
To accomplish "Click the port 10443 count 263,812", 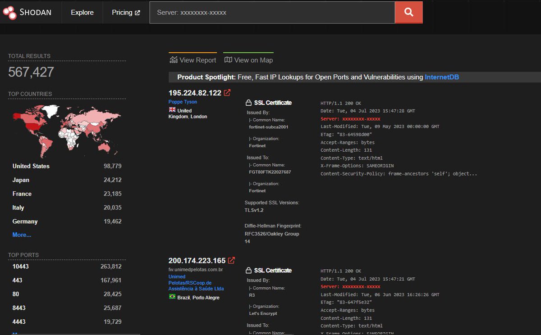I will pos(111,267).
